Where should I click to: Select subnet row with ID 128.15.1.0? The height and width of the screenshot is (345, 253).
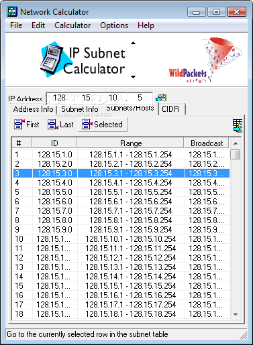[121, 155]
